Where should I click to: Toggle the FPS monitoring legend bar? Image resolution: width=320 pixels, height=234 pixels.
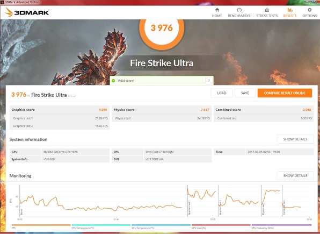click(41, 225)
